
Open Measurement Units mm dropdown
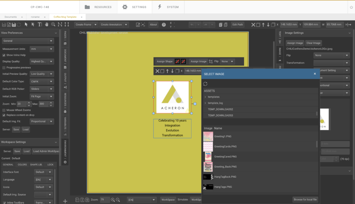(42, 49)
